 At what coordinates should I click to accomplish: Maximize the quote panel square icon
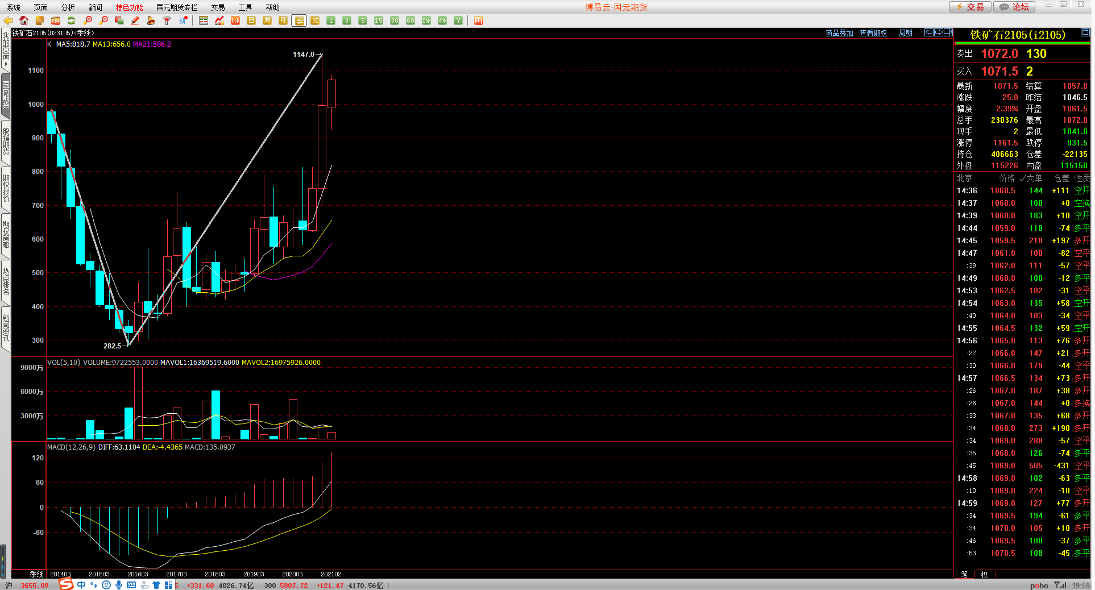tap(1085, 32)
